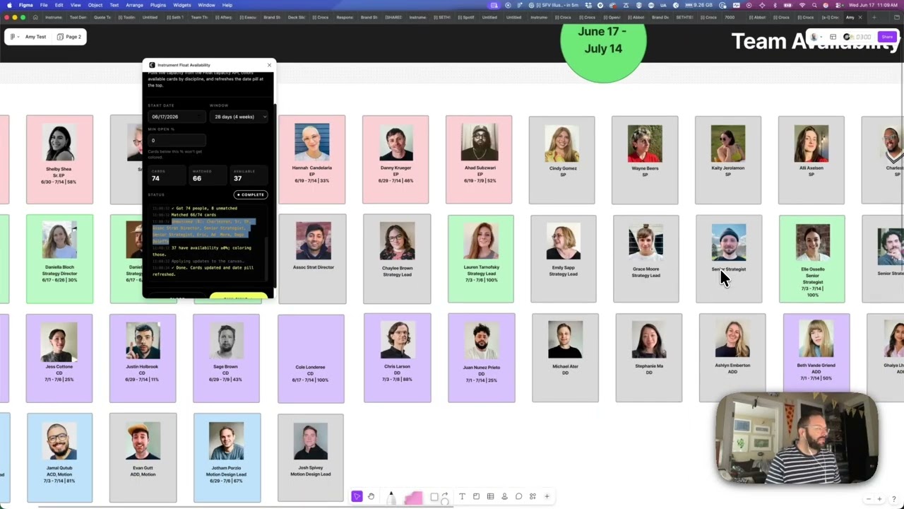Select Kaity Jerolamon's card

[728, 160]
